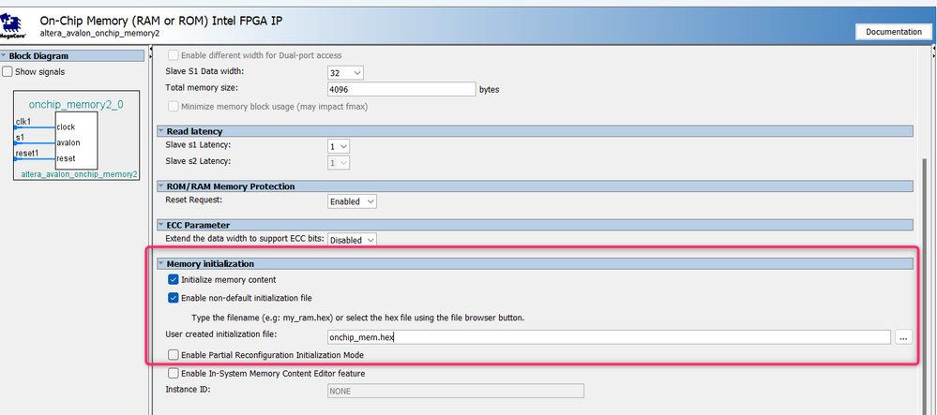The width and height of the screenshot is (937, 415).
Task: Click the clk1 signal label
Action: pyautogui.click(x=23, y=122)
